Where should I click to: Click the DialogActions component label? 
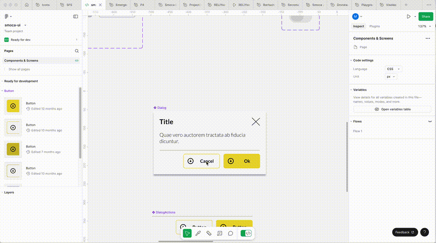(166, 212)
